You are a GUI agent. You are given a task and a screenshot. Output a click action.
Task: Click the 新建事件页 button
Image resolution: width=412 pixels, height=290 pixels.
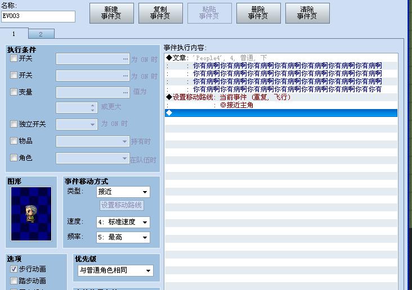[x=111, y=13]
